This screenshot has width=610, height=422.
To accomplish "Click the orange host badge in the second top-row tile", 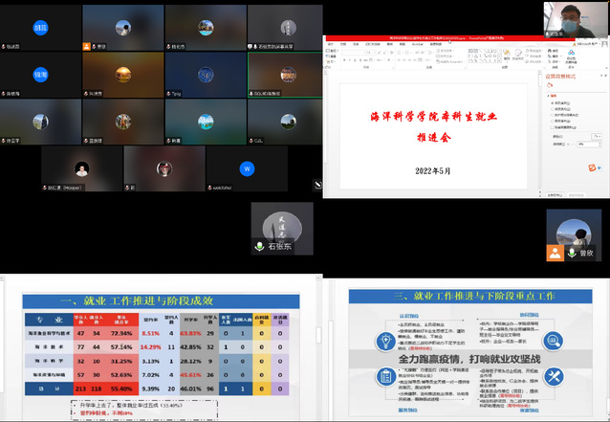I will point(88,45).
